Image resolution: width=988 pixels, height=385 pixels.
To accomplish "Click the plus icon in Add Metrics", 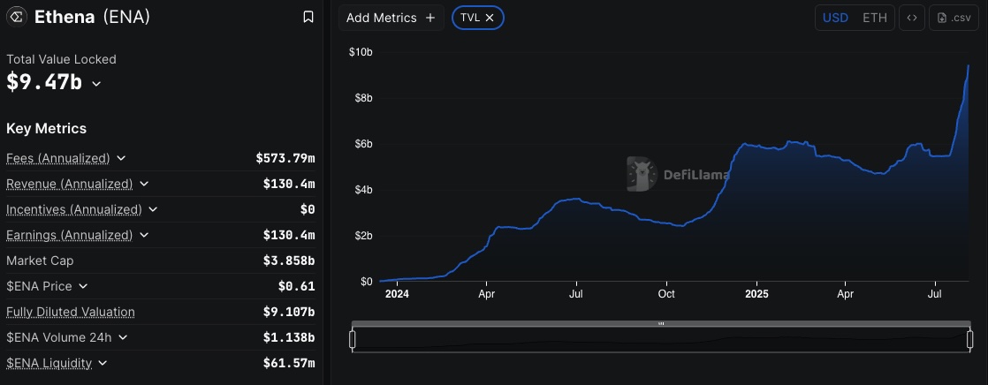I will (430, 18).
